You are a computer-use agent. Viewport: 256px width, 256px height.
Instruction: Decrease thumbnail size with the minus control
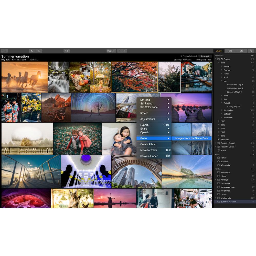[119, 51]
